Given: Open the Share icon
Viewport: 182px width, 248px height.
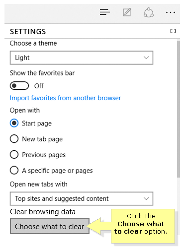Looking at the screenshot, I should pos(149,12).
